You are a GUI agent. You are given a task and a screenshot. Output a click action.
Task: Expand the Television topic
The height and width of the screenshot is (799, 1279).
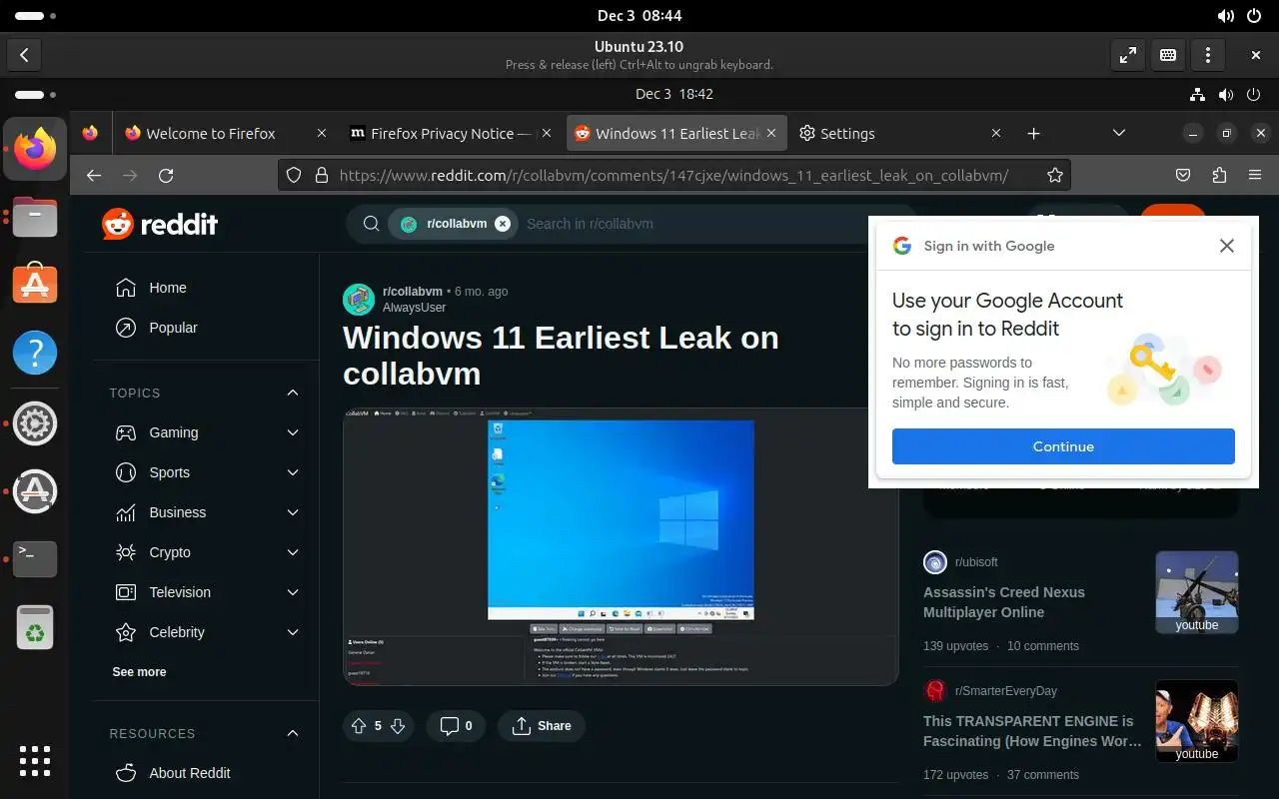coord(293,592)
